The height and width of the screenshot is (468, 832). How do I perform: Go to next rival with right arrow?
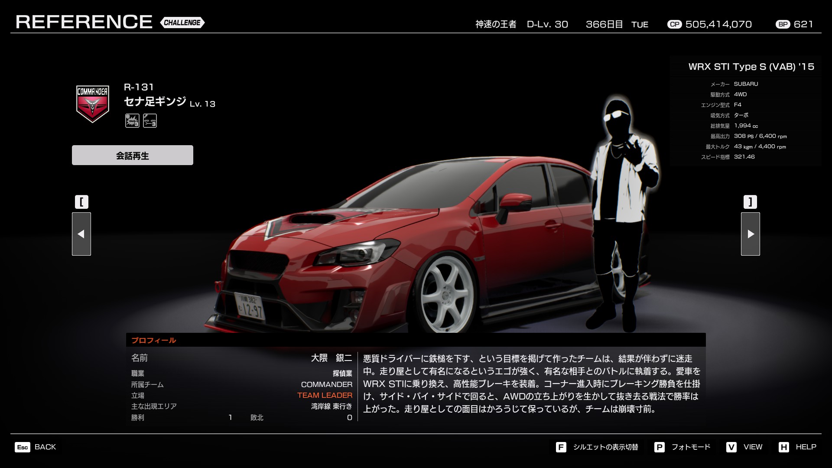750,234
